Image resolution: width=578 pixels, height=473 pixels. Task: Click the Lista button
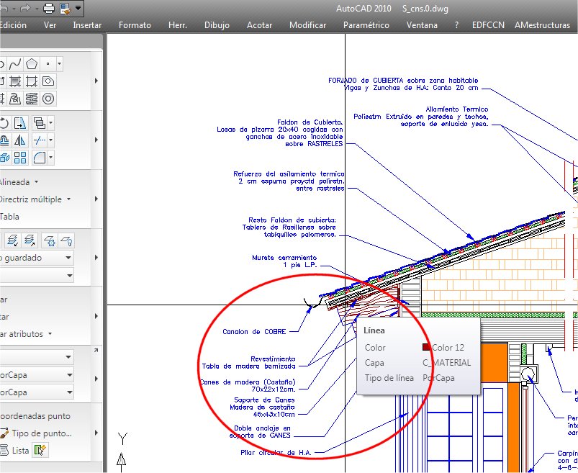(x=14, y=451)
